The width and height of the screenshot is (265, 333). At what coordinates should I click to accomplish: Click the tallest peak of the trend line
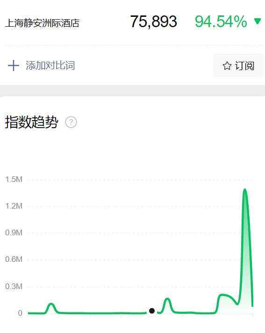tap(245, 189)
